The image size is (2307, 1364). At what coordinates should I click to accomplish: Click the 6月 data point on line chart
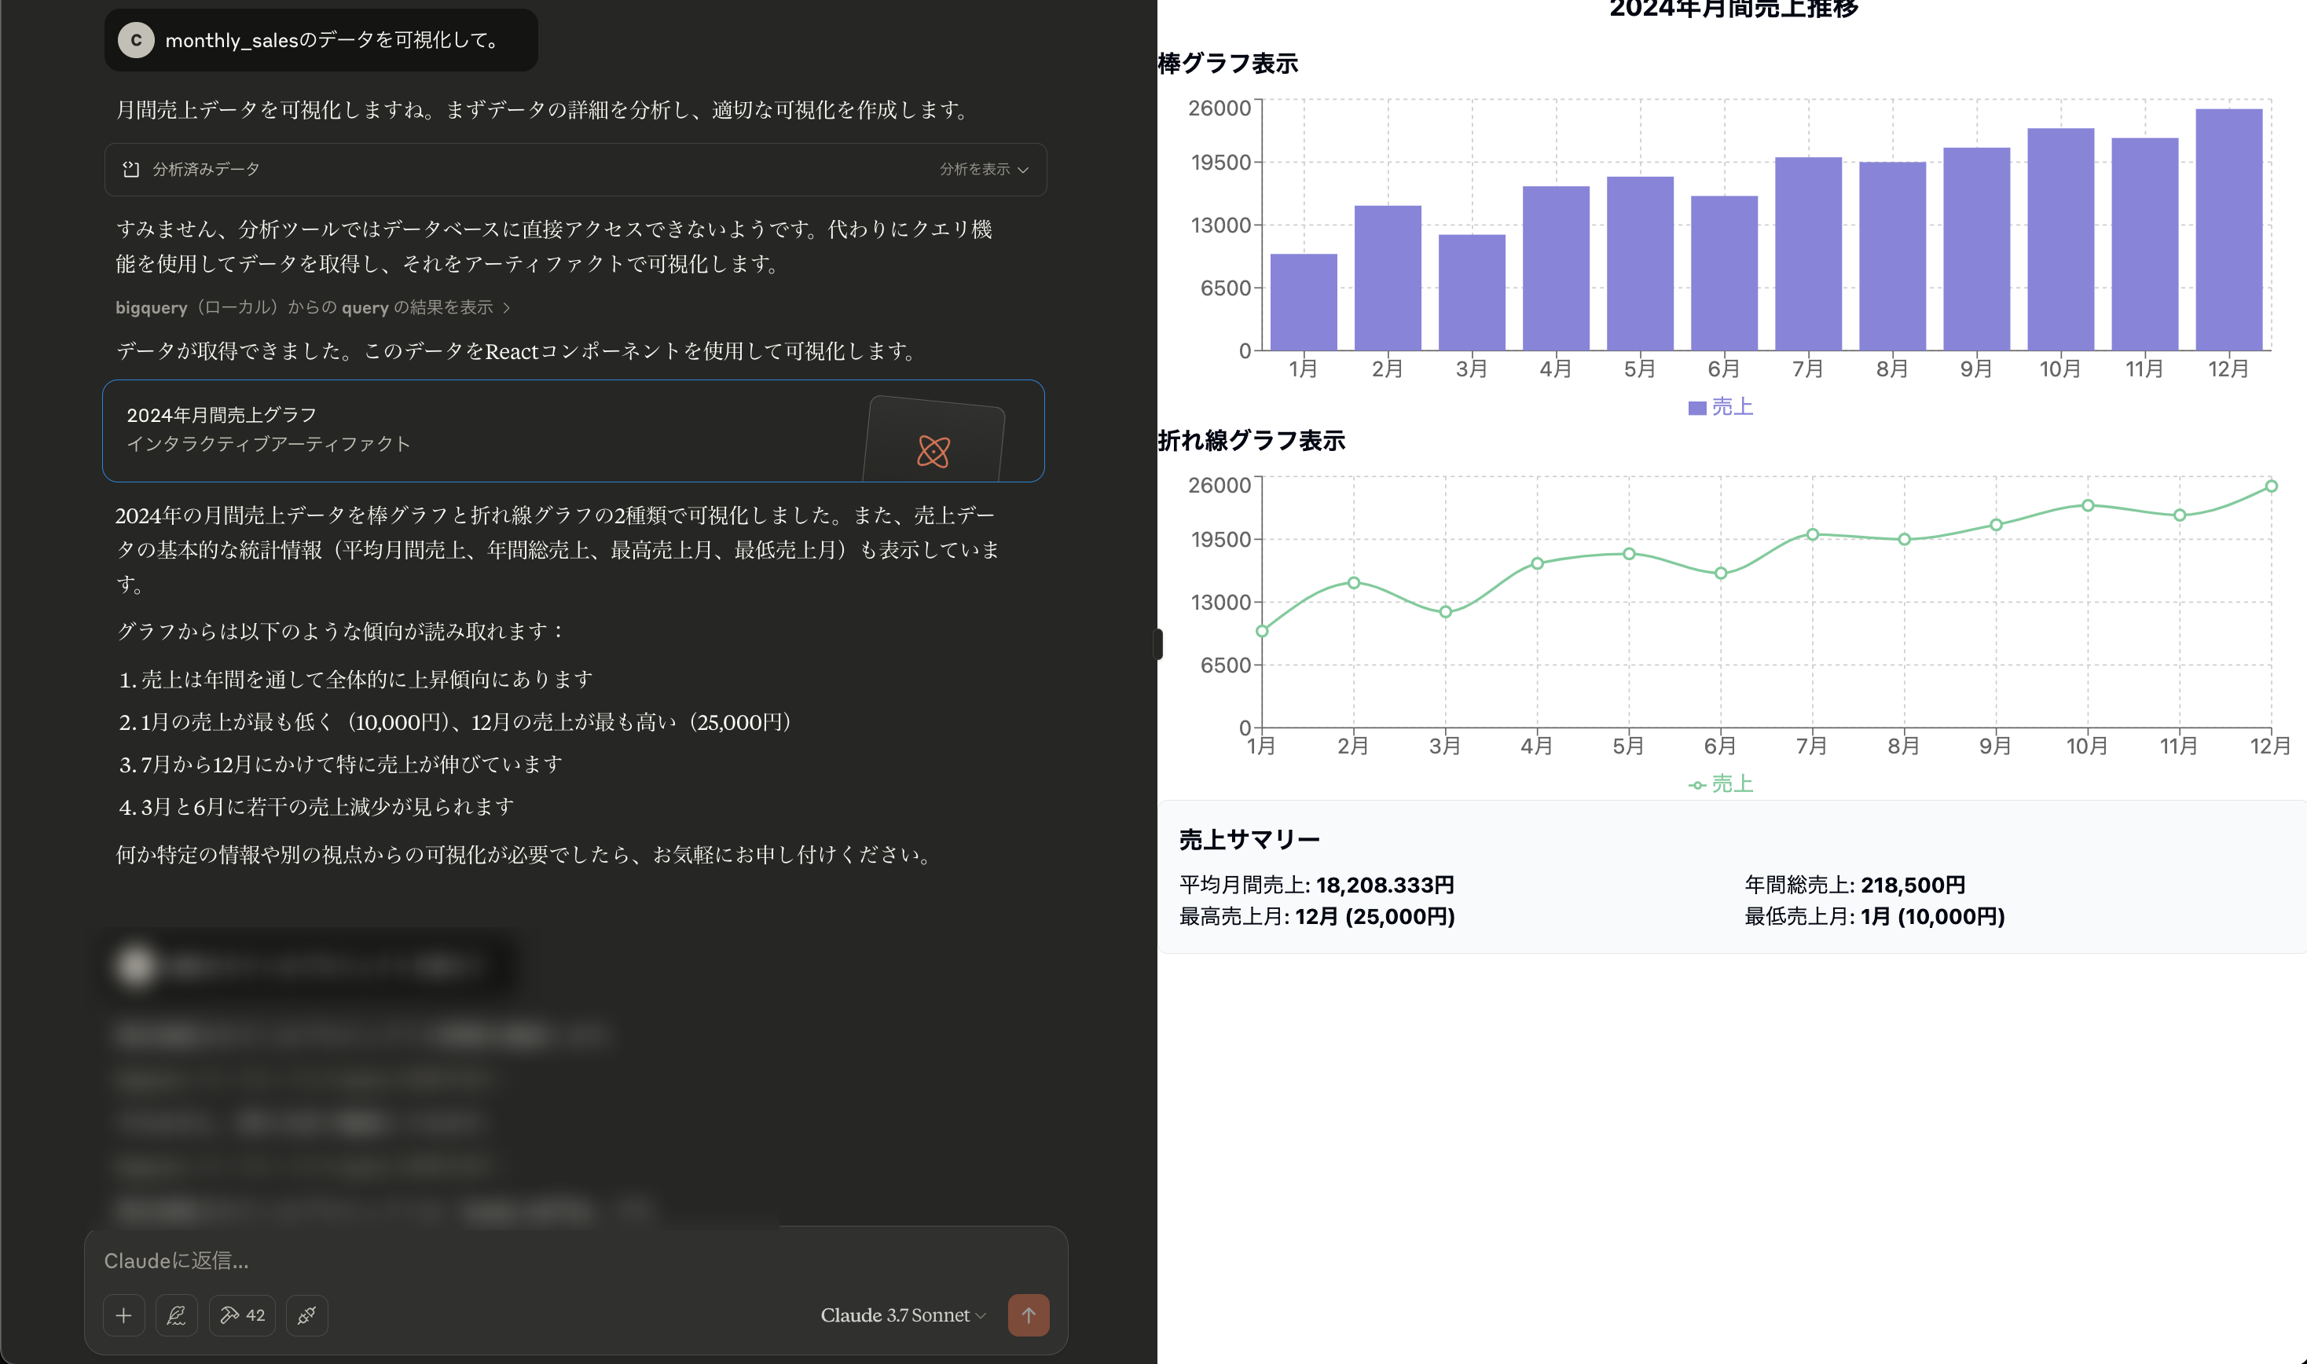(x=1721, y=574)
